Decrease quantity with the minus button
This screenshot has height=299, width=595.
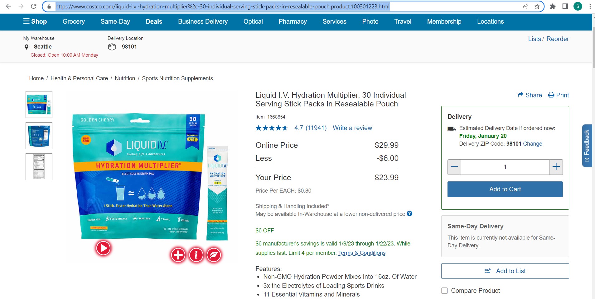[x=454, y=167]
